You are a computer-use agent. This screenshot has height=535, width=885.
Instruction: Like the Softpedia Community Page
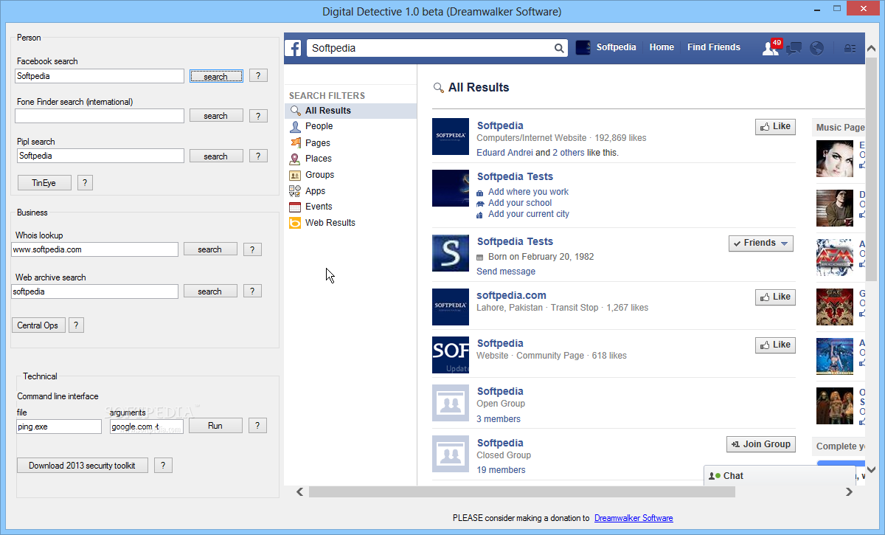point(775,345)
